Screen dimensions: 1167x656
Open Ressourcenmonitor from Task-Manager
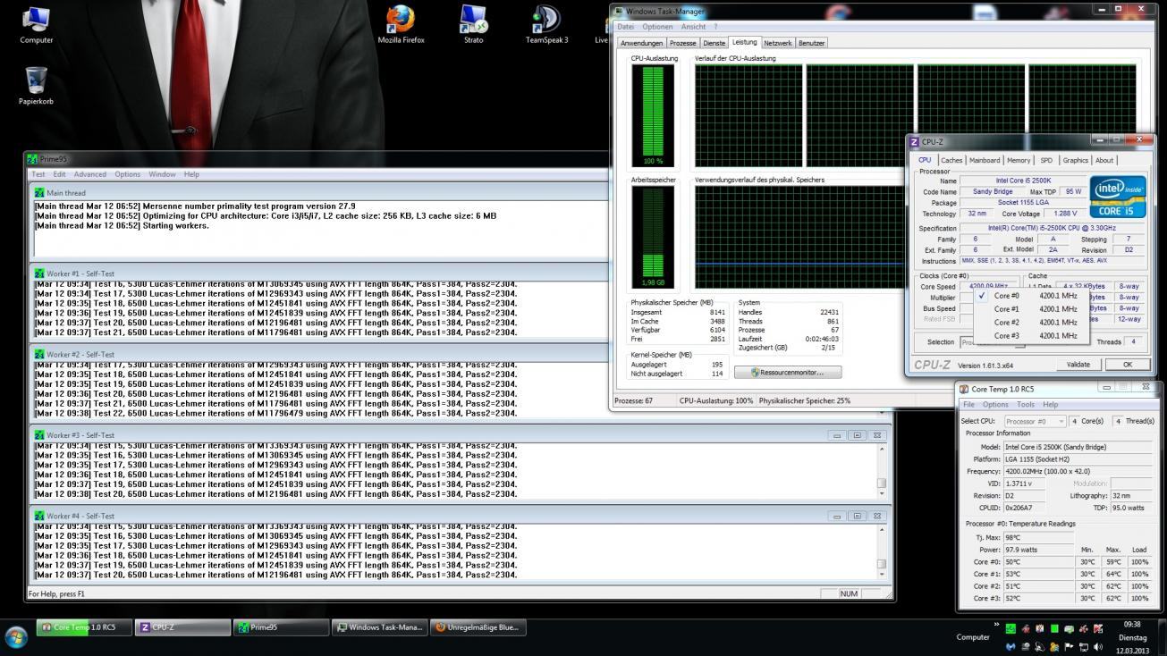[x=788, y=372]
